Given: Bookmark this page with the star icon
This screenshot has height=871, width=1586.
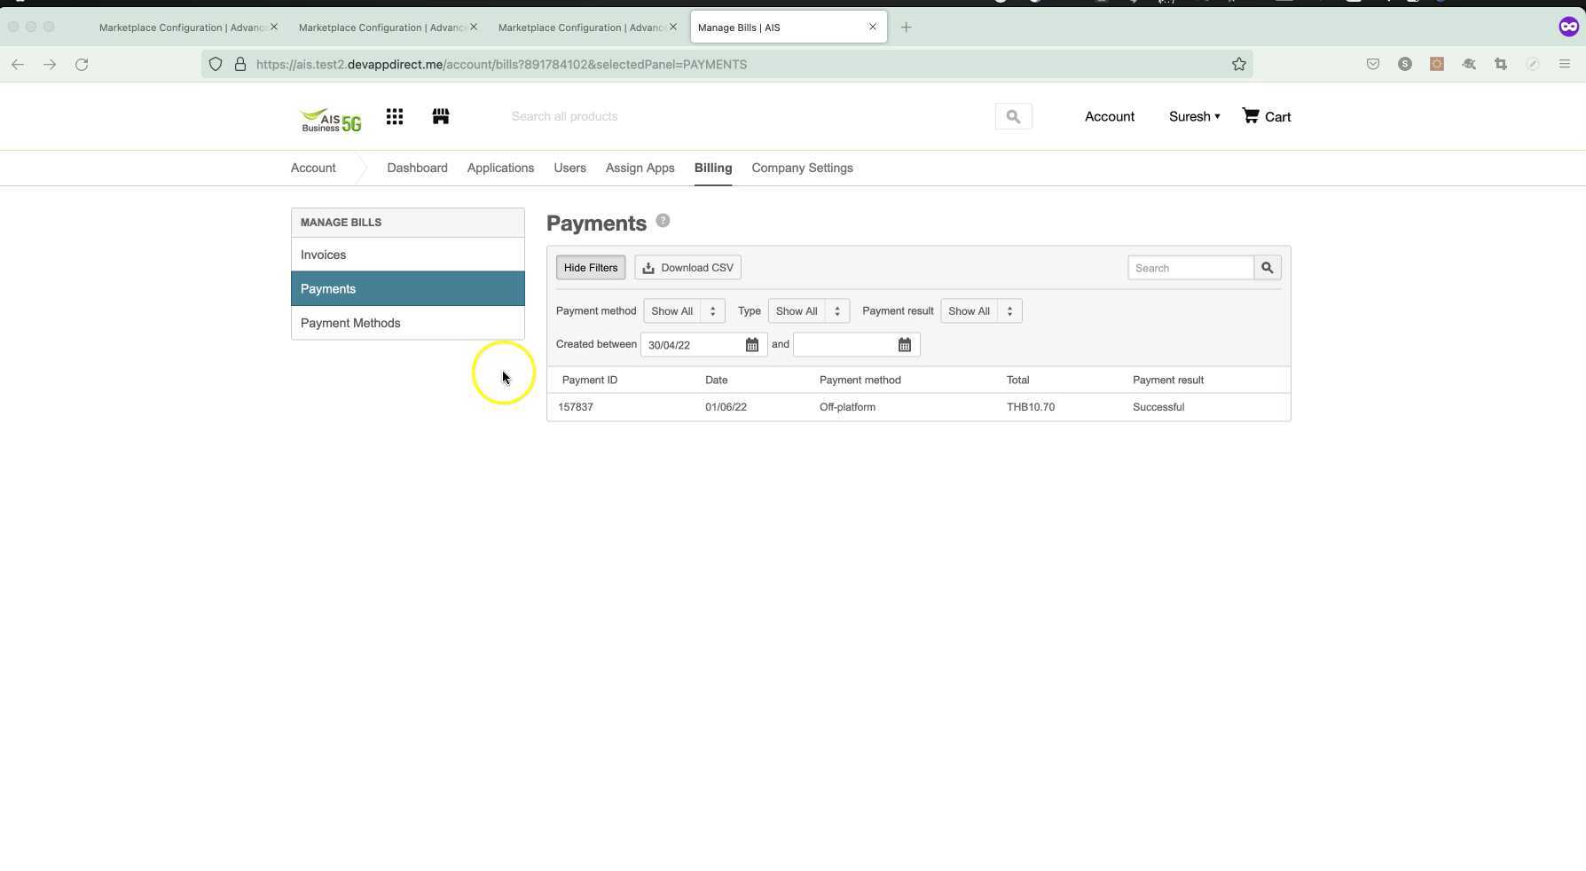Looking at the screenshot, I should point(1239,64).
